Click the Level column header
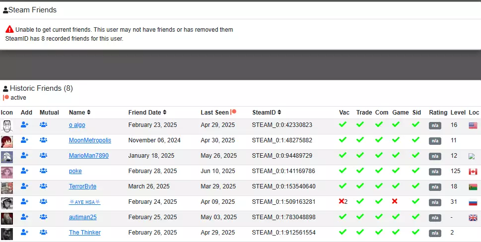Image resolution: width=481 pixels, height=242 pixels. click(458, 113)
